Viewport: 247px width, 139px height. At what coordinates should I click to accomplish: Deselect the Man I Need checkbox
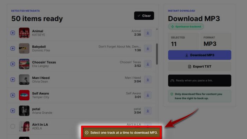13,80
